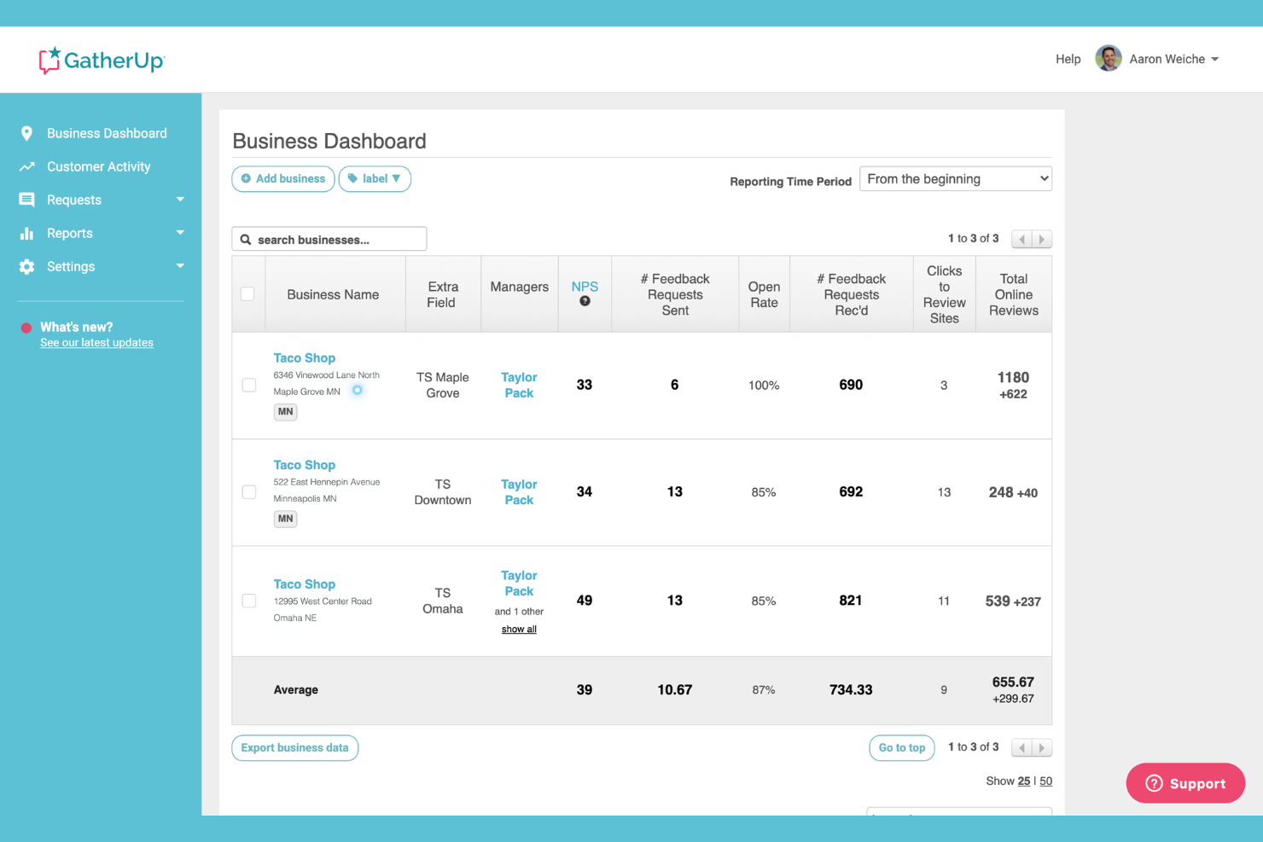Click the Clicks to Review Sites header
This screenshot has width=1263, height=842.
tap(944, 294)
